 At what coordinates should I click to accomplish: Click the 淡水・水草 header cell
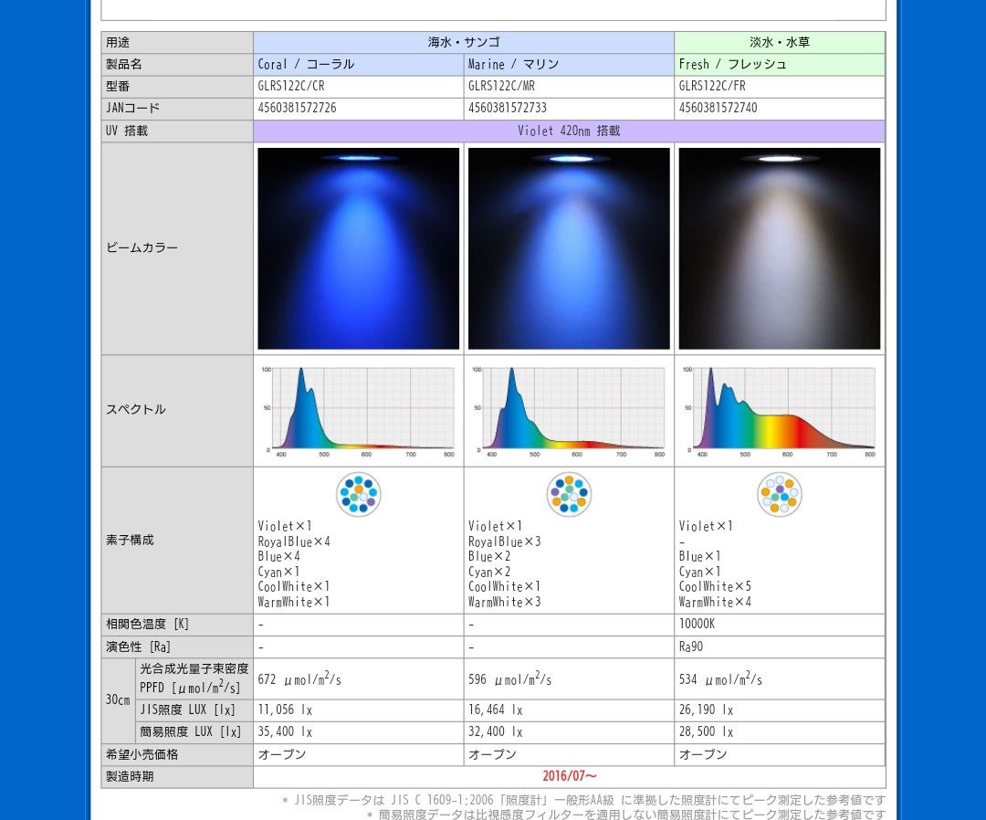pyautogui.click(x=780, y=42)
